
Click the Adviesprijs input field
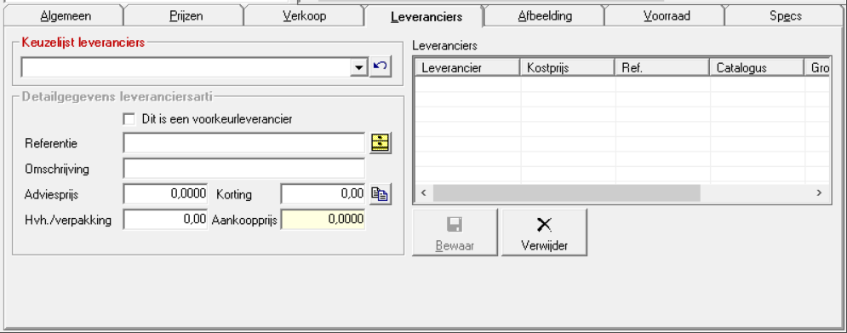point(165,194)
